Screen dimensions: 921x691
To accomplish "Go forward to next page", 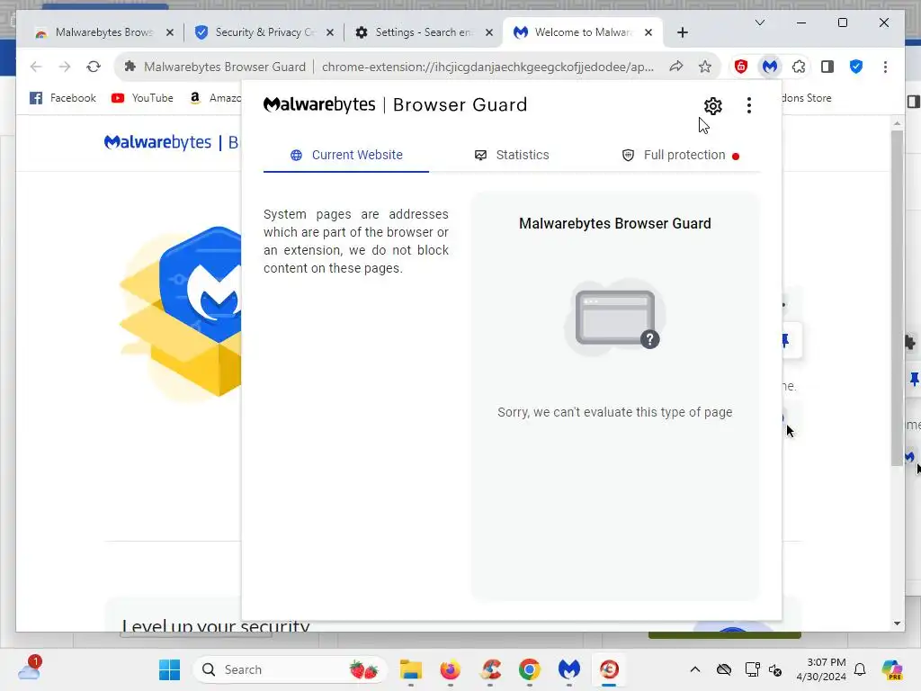I will pyautogui.click(x=65, y=67).
